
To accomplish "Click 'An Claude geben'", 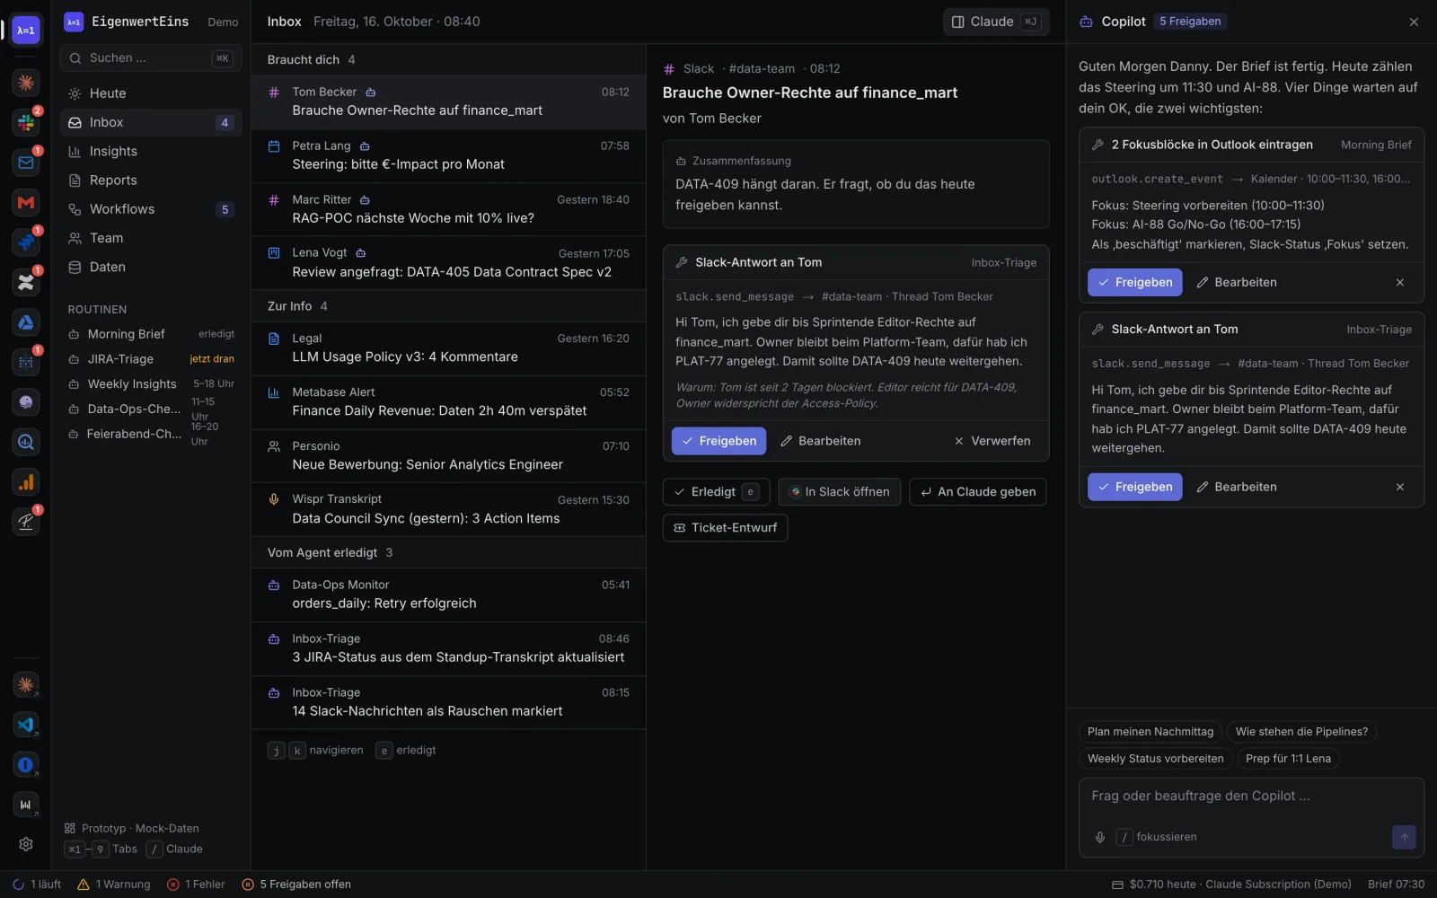I will 978,492.
